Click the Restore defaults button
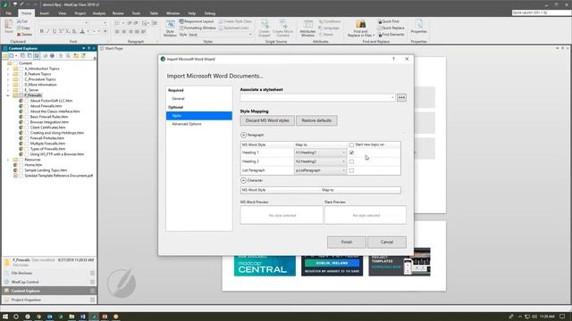The width and height of the screenshot is (572, 321). point(316,120)
